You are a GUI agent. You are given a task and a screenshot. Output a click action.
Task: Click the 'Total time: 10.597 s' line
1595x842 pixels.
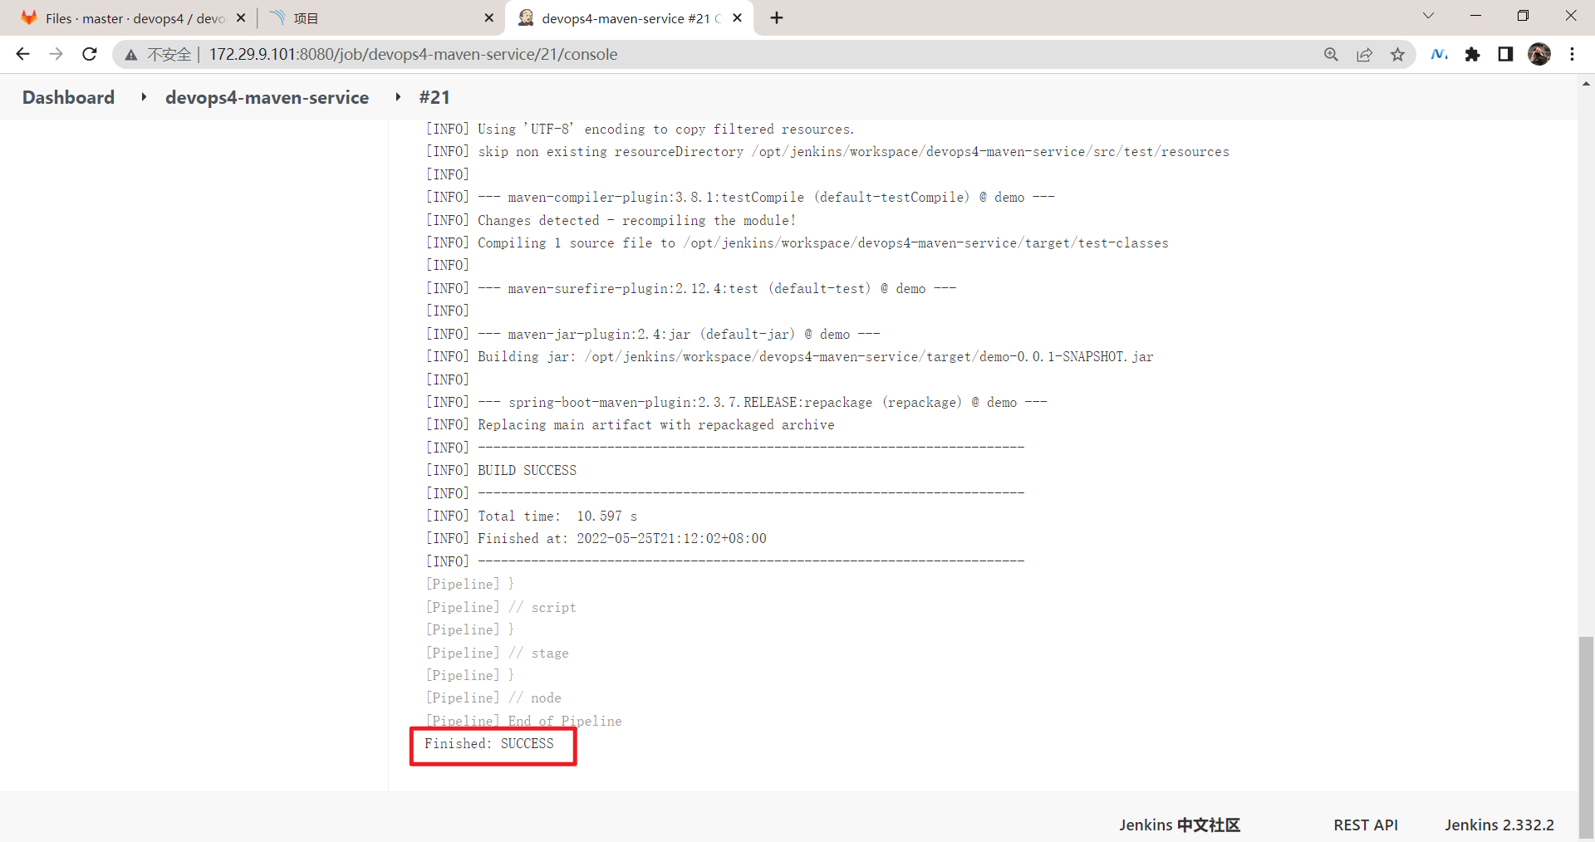(x=532, y=516)
